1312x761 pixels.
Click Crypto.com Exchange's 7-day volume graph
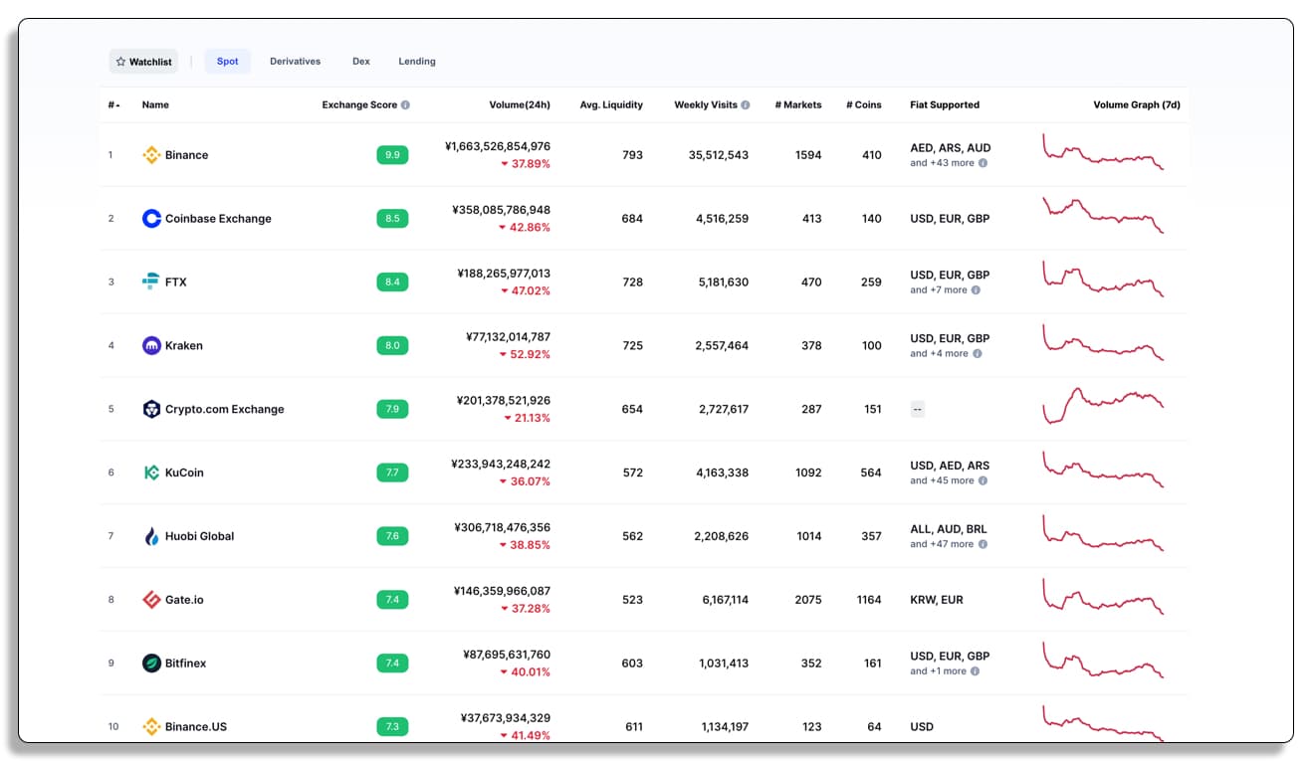(1103, 406)
